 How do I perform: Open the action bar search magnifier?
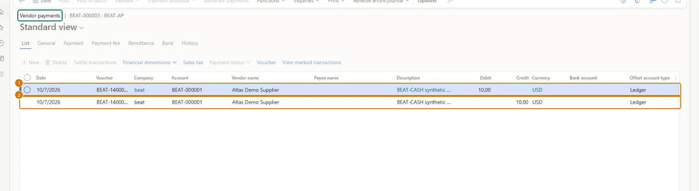450,1
